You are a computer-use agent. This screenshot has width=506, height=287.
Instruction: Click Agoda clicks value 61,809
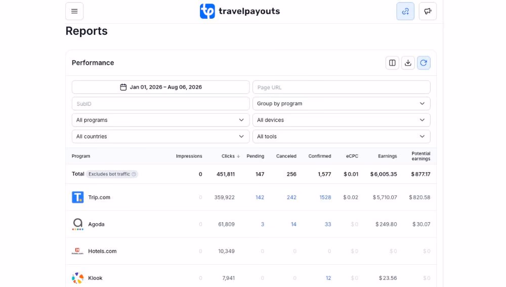226,224
